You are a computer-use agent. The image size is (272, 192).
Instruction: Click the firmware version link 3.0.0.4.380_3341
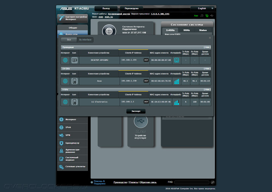[x=160, y=14]
